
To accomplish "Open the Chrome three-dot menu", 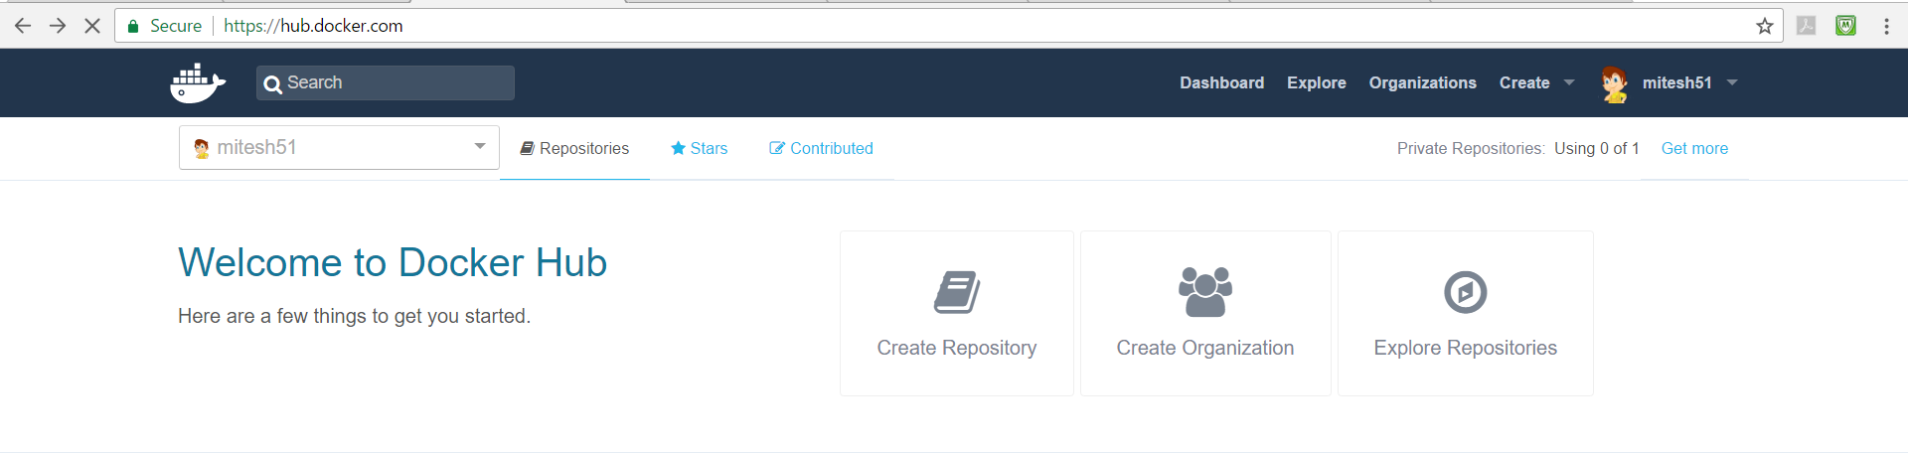I will 1886,26.
